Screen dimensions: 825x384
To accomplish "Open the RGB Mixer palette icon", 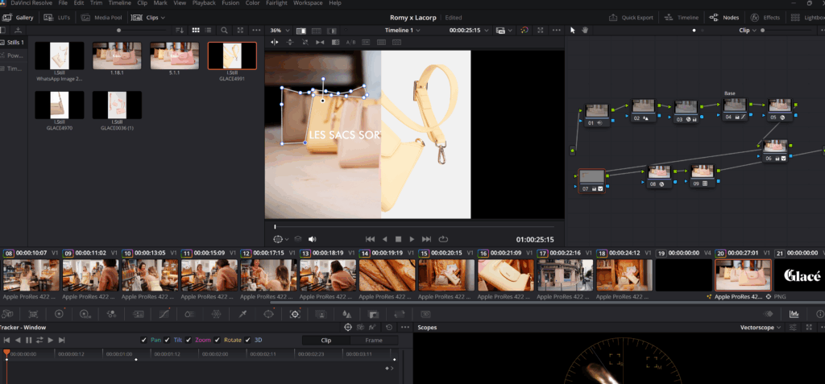I will 111,314.
